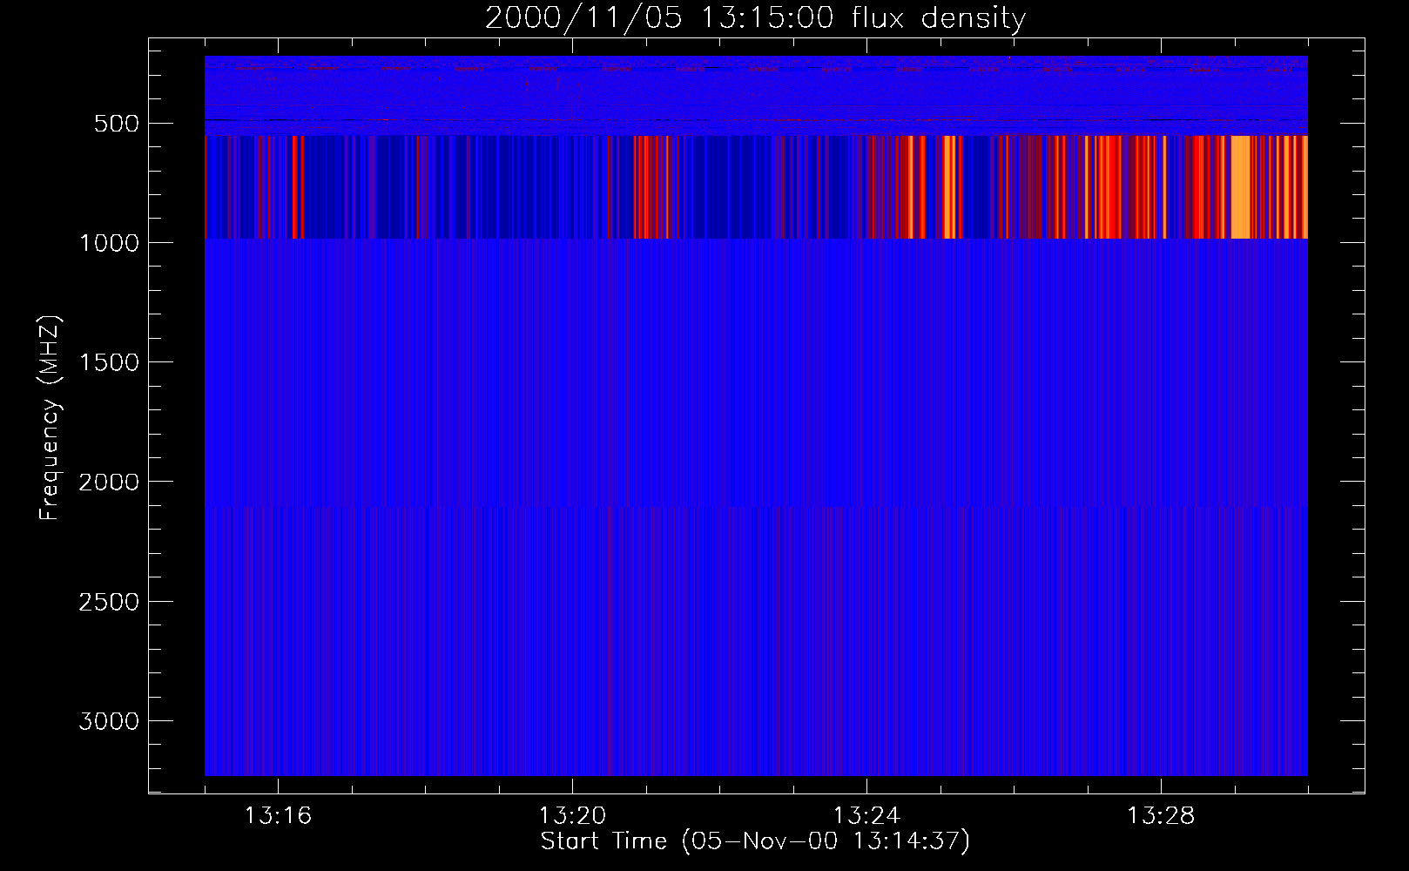Click the 3000 frequency tick label
Image resolution: width=1409 pixels, height=871 pixels.
point(109,721)
